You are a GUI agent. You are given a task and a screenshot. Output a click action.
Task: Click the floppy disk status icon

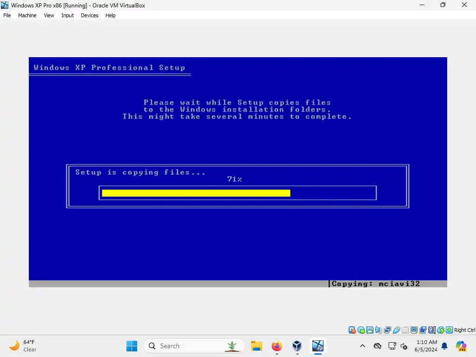370,330
